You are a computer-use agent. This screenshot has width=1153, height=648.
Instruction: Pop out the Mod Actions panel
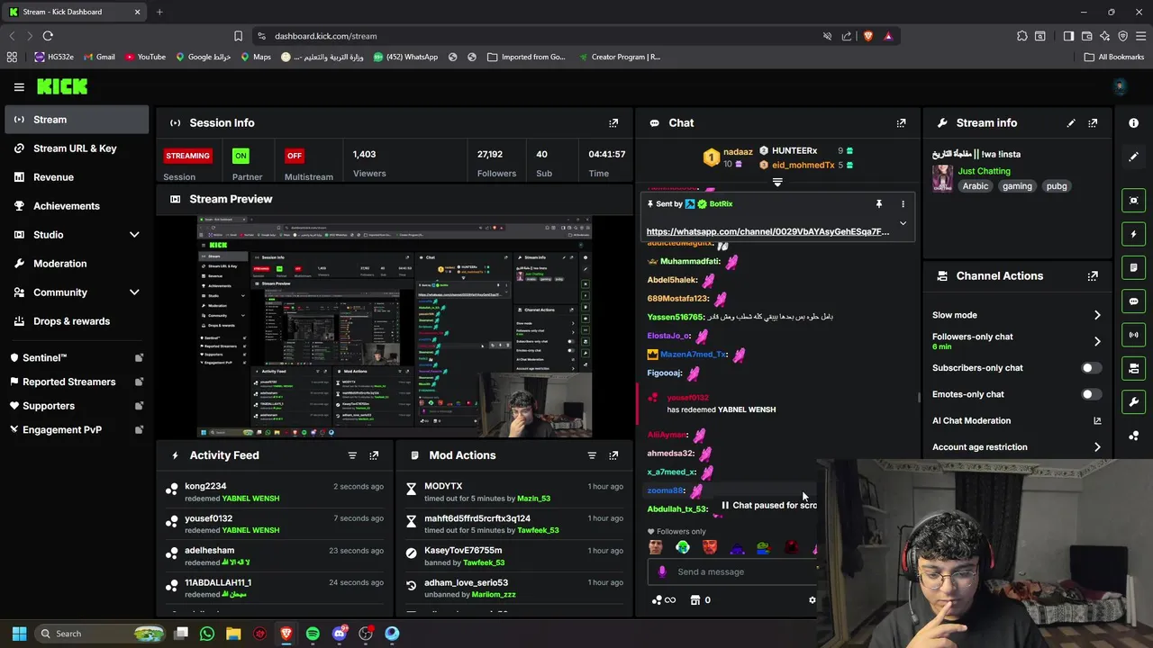[x=613, y=455]
